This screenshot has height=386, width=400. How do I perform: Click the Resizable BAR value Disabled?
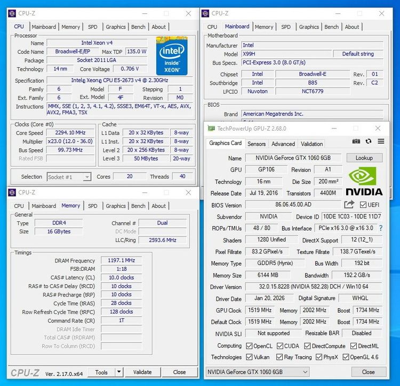(x=362, y=333)
